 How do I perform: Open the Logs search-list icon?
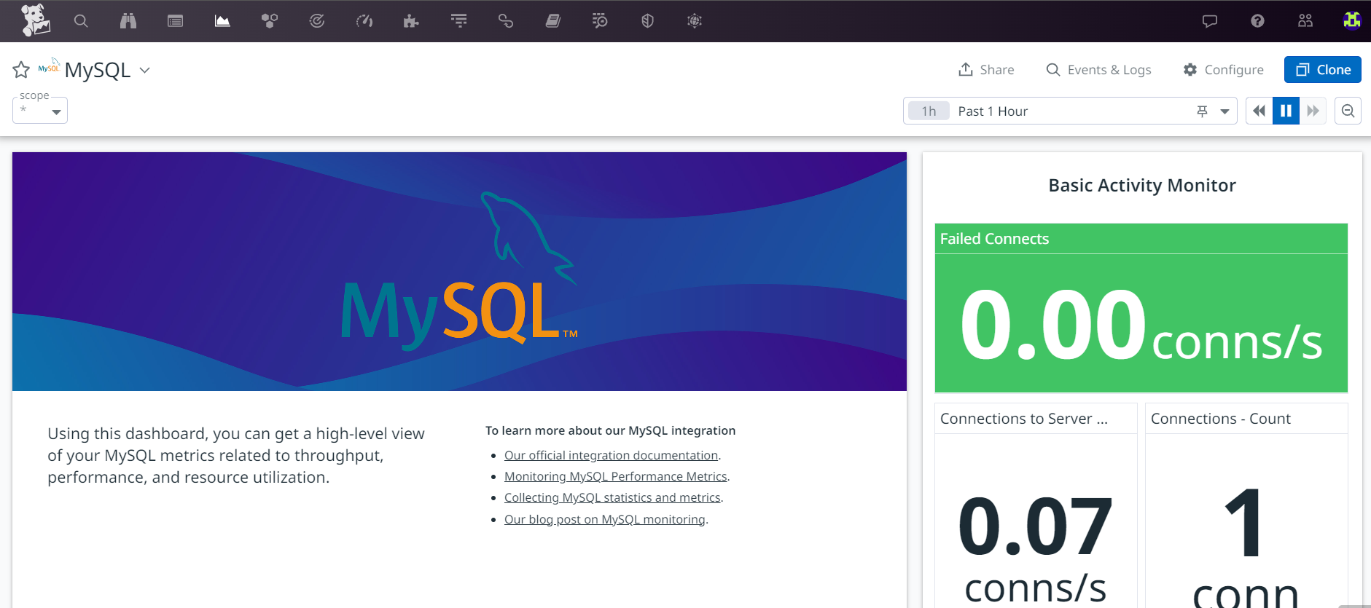click(600, 21)
